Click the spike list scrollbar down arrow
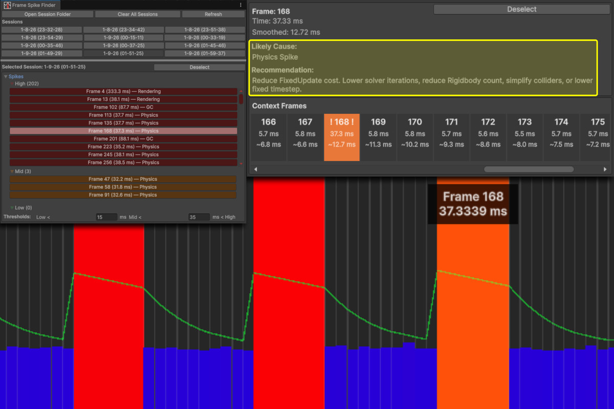Viewport: 614px width, 409px height. click(241, 163)
